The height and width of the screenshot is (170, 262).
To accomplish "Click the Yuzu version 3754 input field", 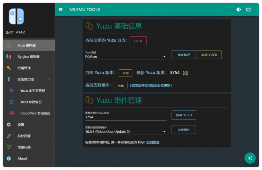I will pos(126,117).
